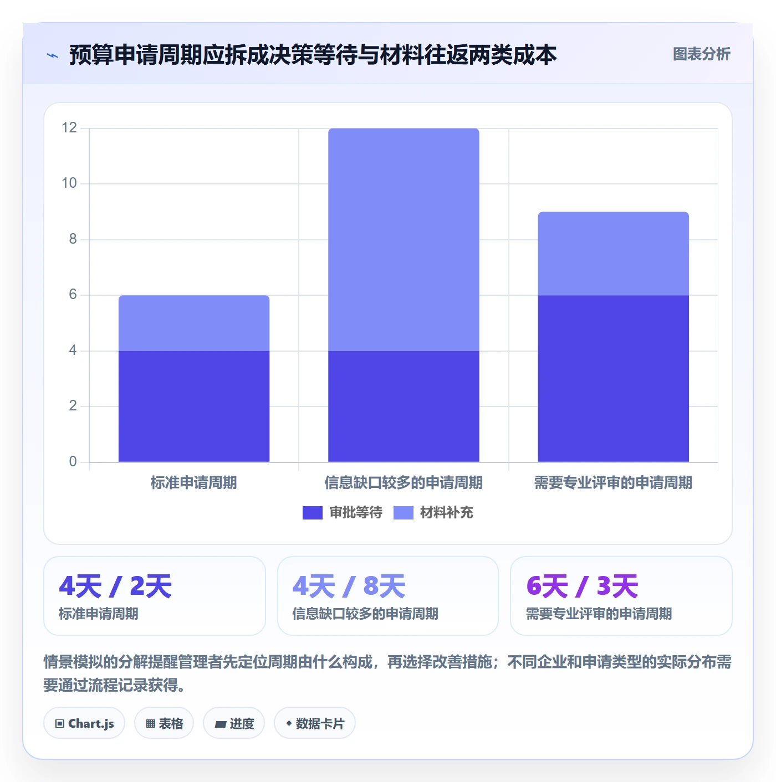Toggle the 材料补充 legend color swatch

point(403,513)
